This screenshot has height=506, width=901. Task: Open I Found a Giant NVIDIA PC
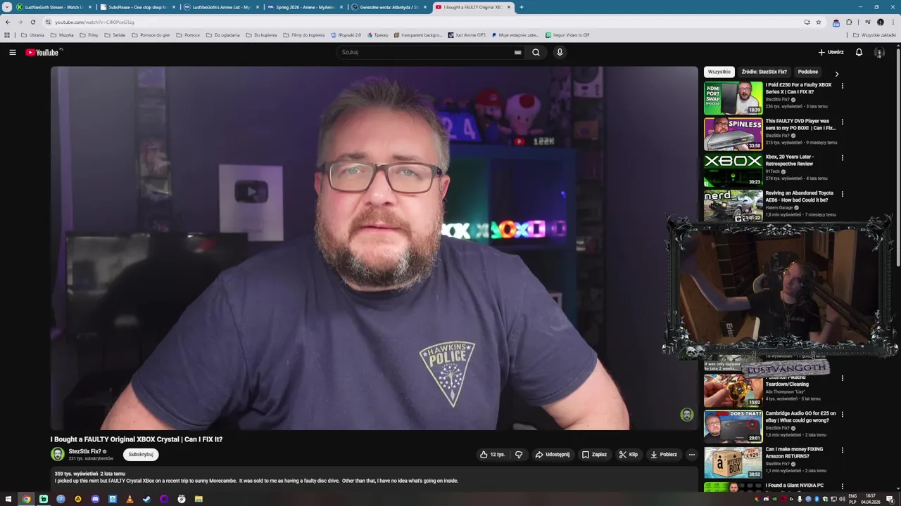795,486
